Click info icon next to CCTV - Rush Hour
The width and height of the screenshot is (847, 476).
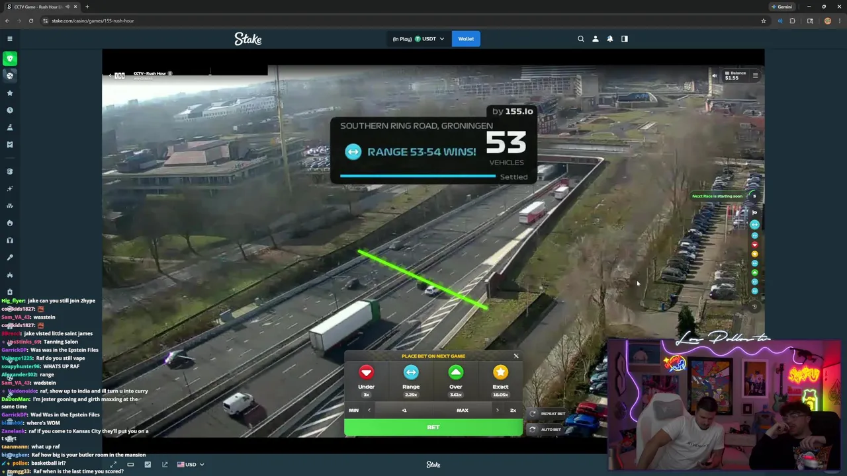pos(170,73)
